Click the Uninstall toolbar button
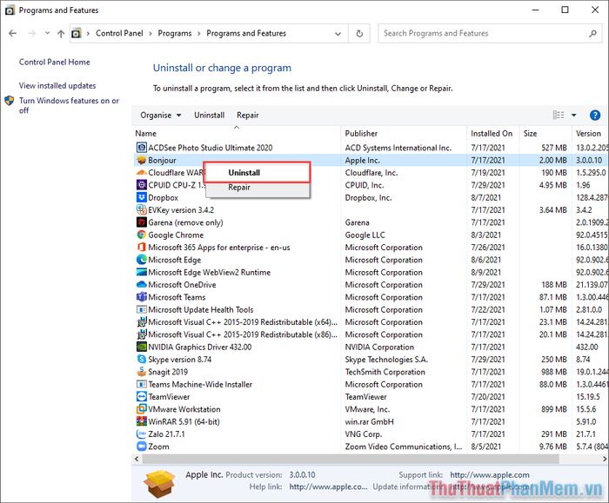Viewport: 609px width, 503px height. click(210, 116)
